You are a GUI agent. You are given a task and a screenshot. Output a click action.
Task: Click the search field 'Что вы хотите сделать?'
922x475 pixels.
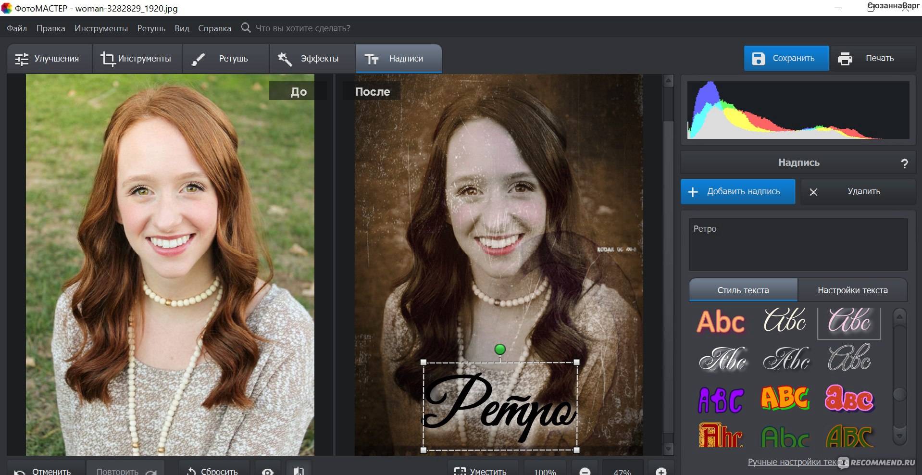point(303,28)
